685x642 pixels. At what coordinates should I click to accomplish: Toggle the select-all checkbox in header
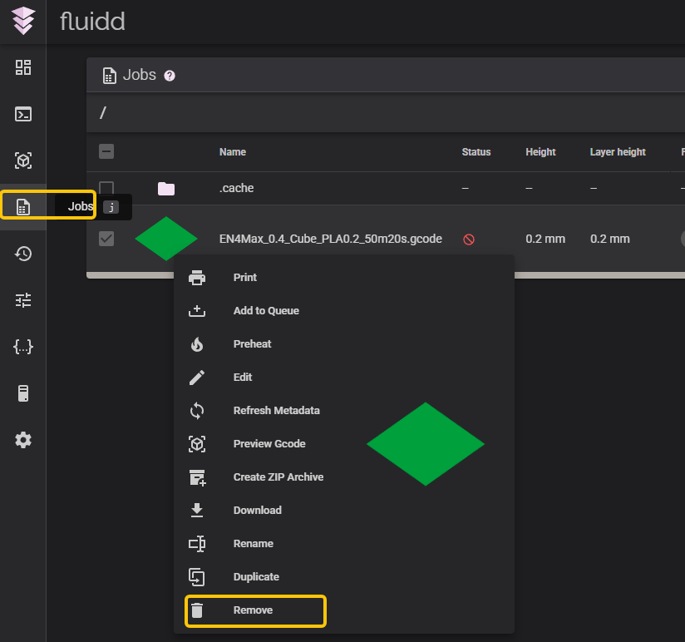106,151
